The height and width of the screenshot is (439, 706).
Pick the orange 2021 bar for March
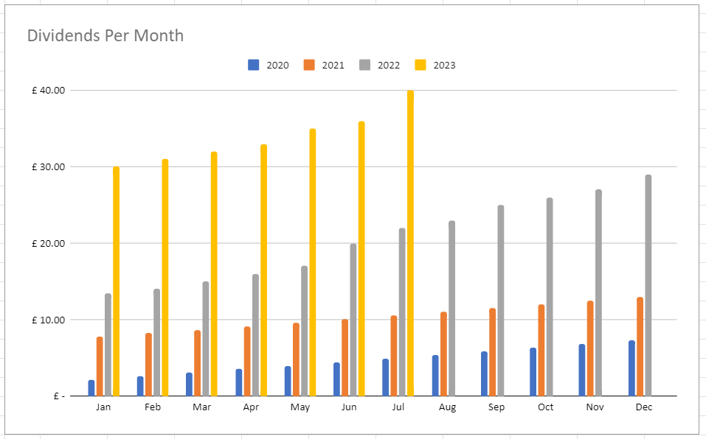click(x=197, y=364)
